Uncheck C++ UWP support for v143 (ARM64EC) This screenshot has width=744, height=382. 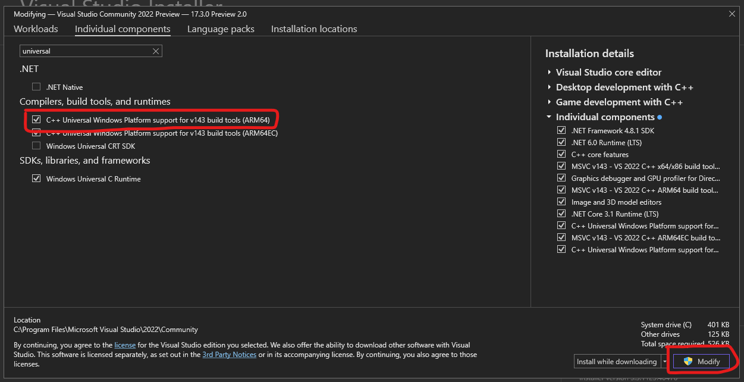[x=36, y=133]
